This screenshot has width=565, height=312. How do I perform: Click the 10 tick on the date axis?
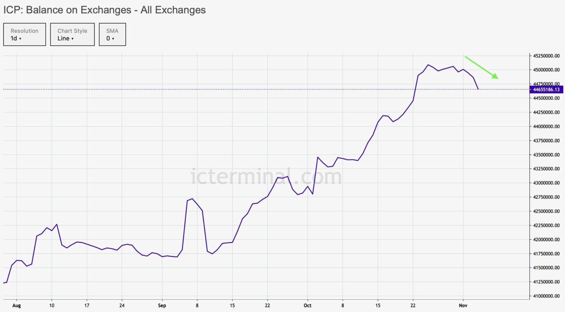click(x=52, y=305)
